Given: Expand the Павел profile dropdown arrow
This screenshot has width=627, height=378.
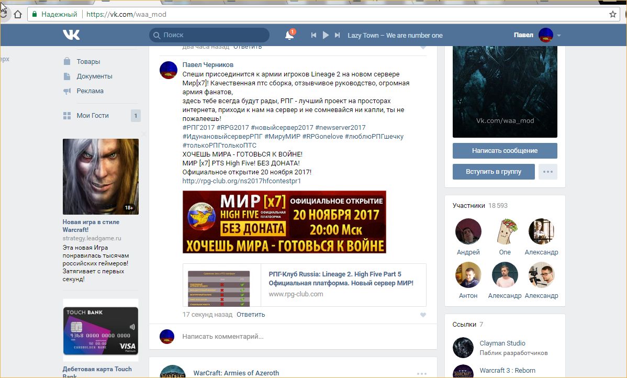Looking at the screenshot, I should pyautogui.click(x=558, y=36).
